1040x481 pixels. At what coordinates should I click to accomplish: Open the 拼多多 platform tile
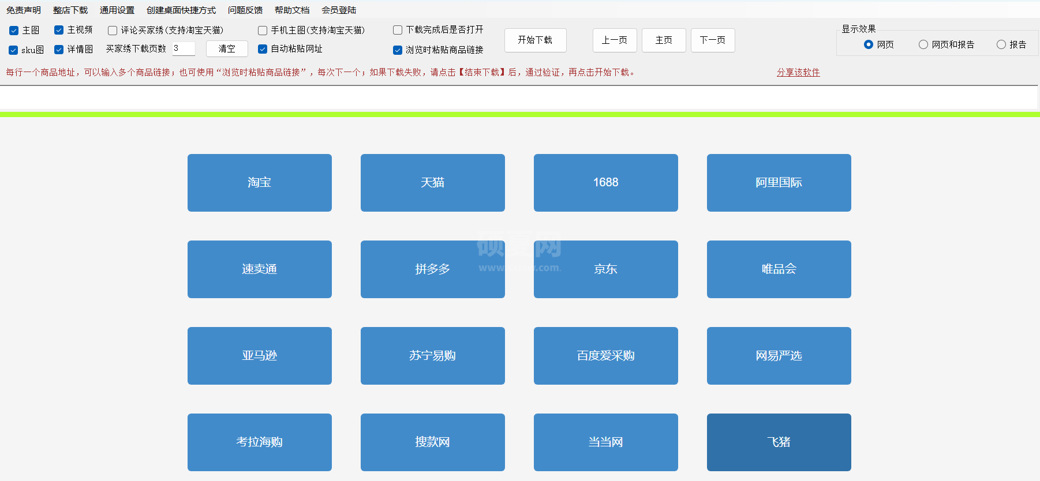(433, 269)
